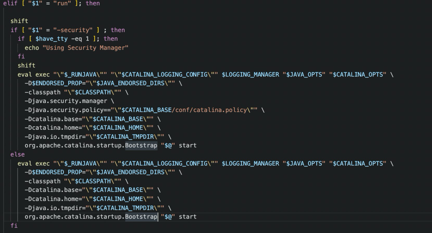Click -Djava.io.tmpdir line below the else line
The image size is (432, 233).
pyautogui.click(x=98, y=208)
